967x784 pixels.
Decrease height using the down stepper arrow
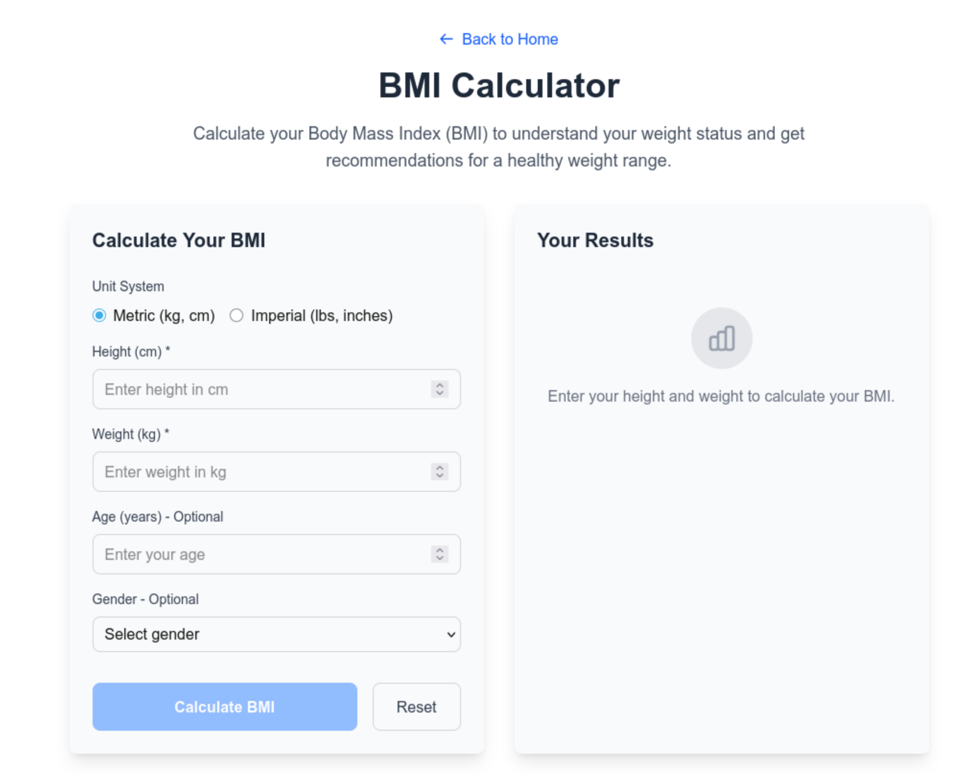(x=439, y=393)
